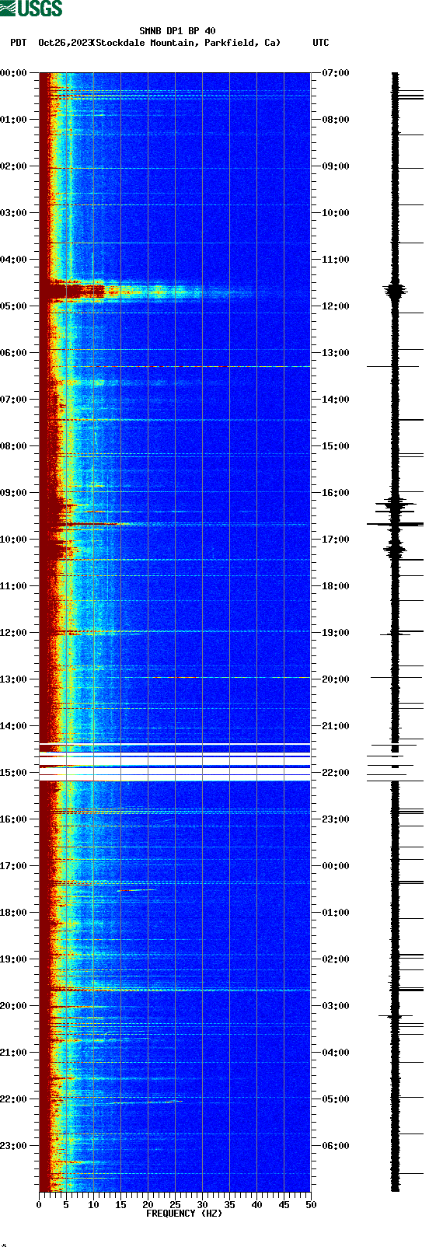Click the 20 Hz frequency tick label

148,1205
